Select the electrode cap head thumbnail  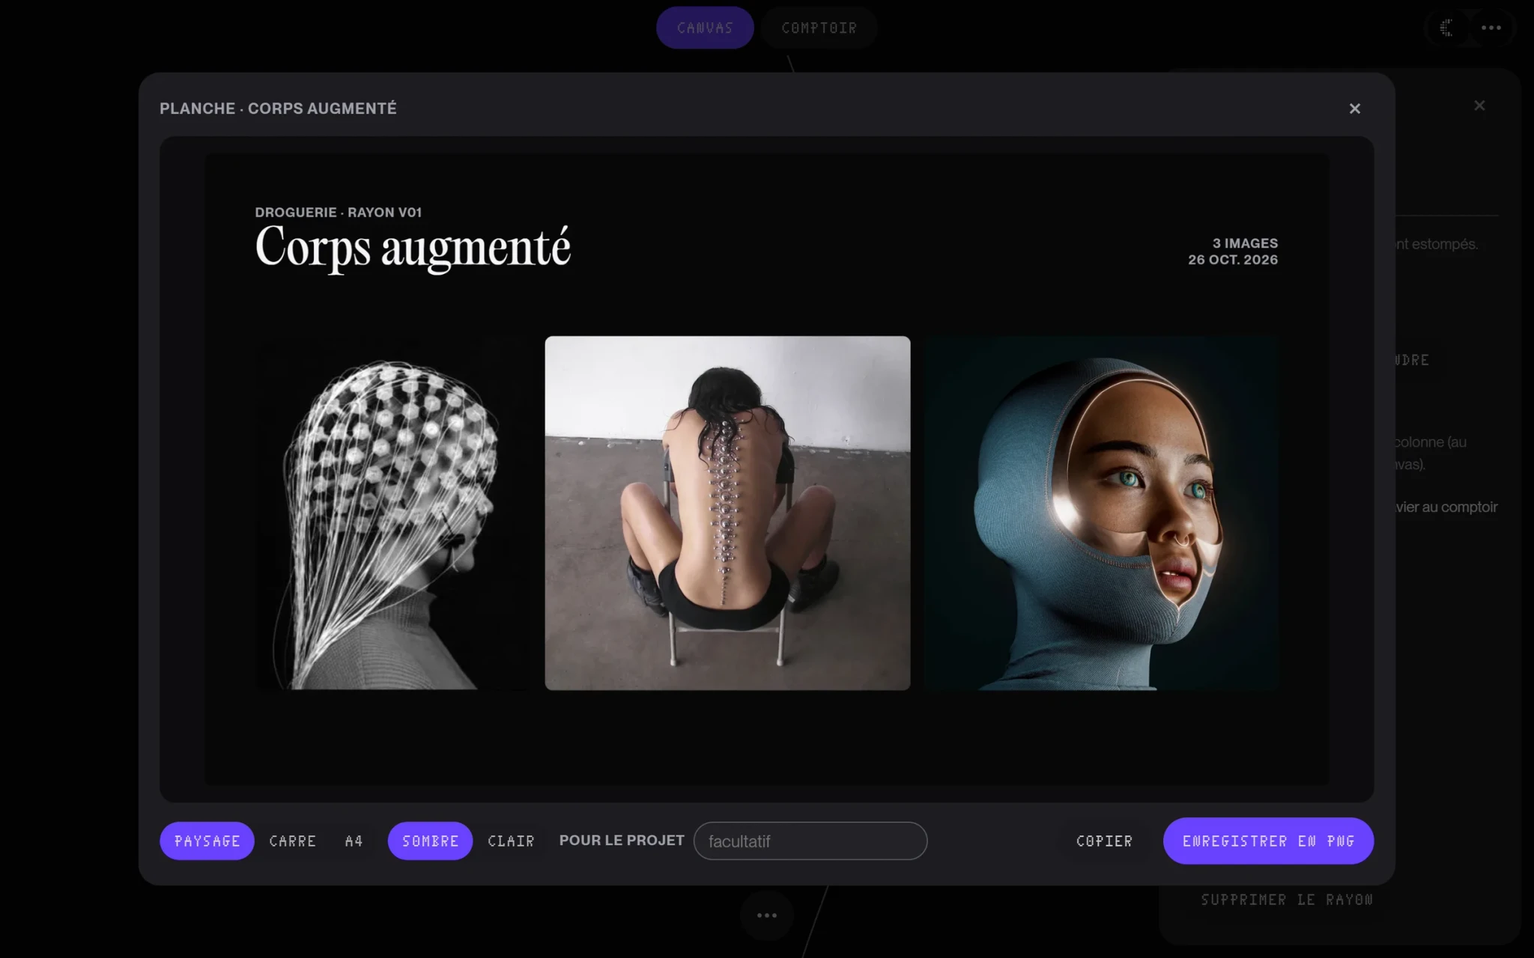[x=394, y=513]
